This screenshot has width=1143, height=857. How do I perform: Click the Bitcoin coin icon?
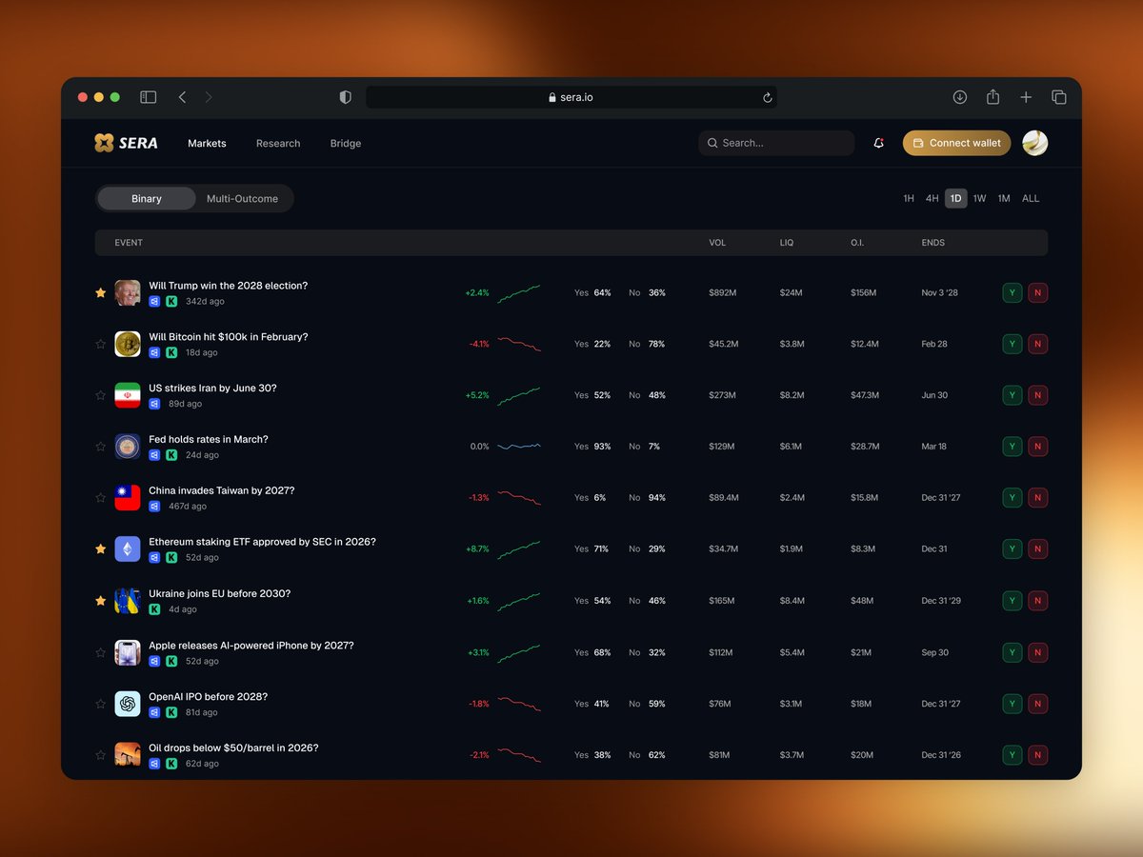(x=128, y=344)
